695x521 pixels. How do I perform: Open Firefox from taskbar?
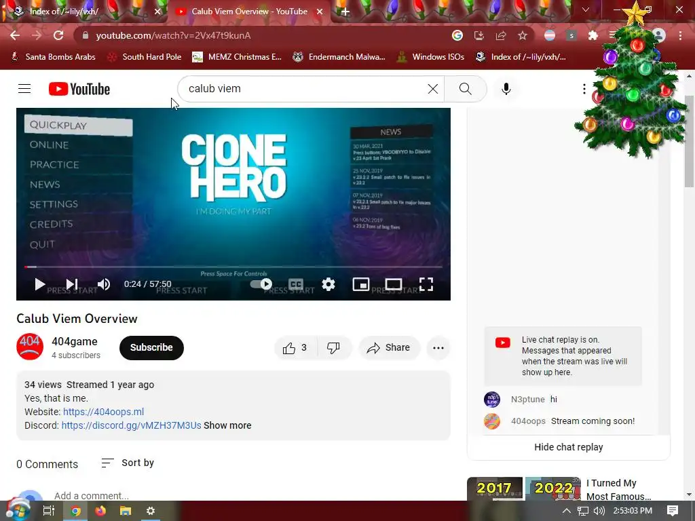[x=100, y=511]
